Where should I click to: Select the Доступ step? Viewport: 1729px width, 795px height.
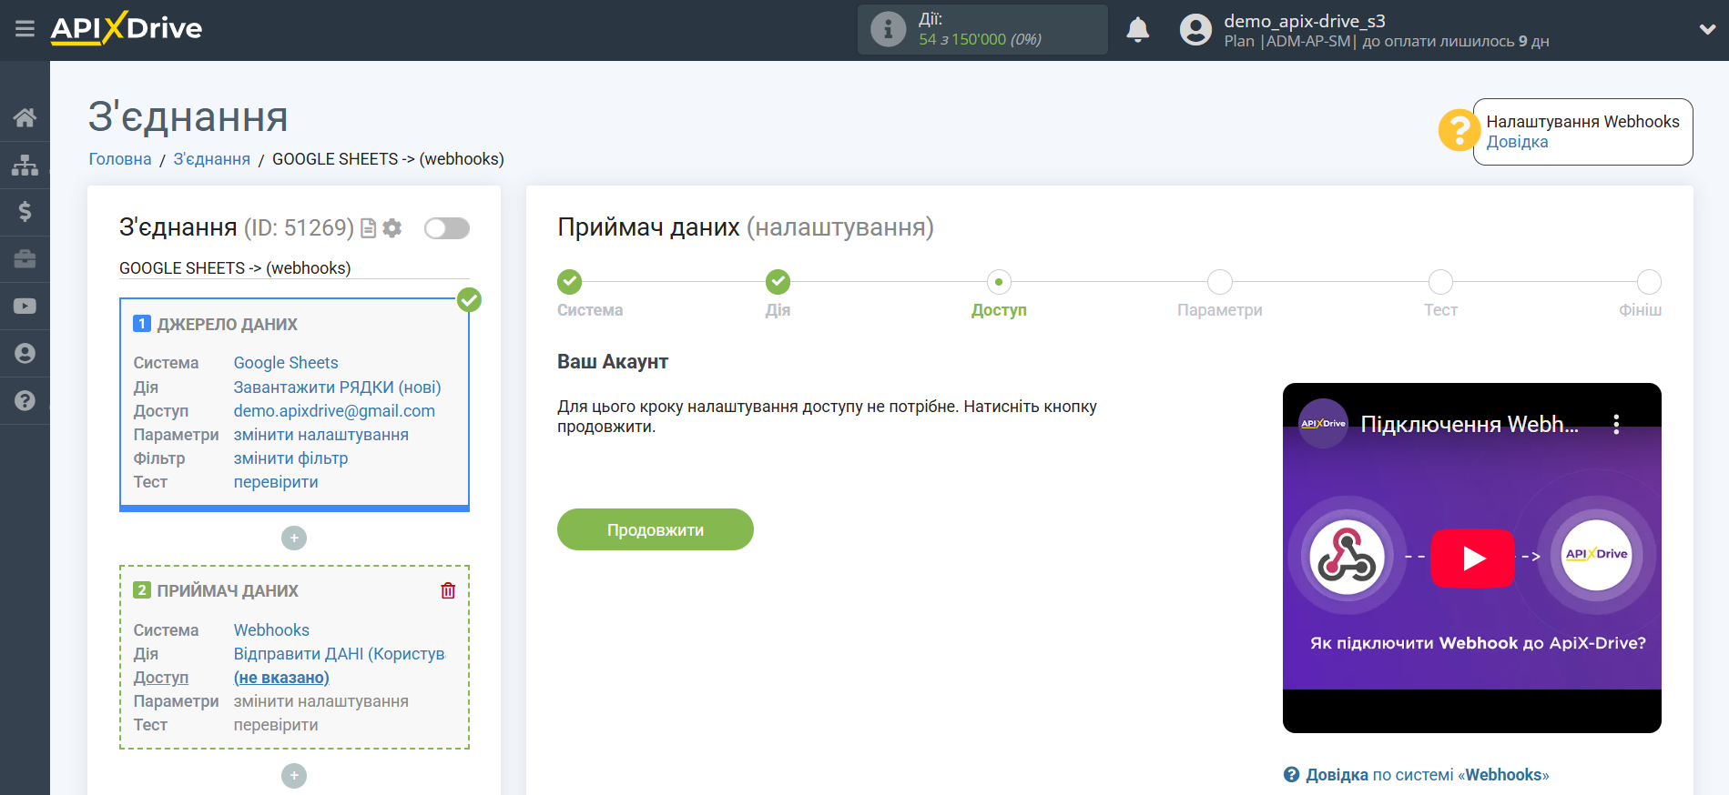coord(999,282)
